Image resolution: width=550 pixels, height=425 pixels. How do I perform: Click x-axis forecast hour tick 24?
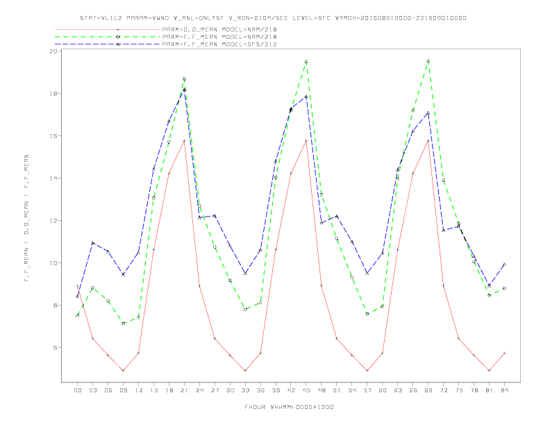click(199, 390)
